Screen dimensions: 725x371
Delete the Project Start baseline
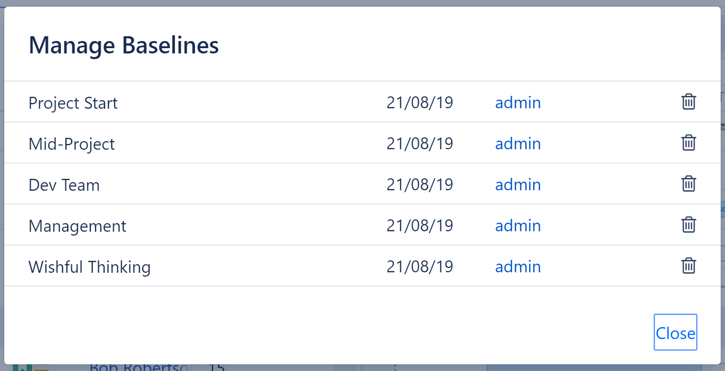(688, 102)
